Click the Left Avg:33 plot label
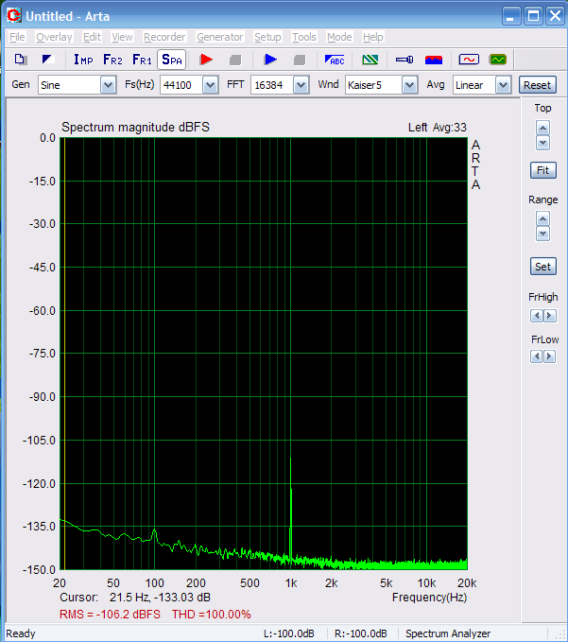The image size is (568, 642). pos(437,128)
